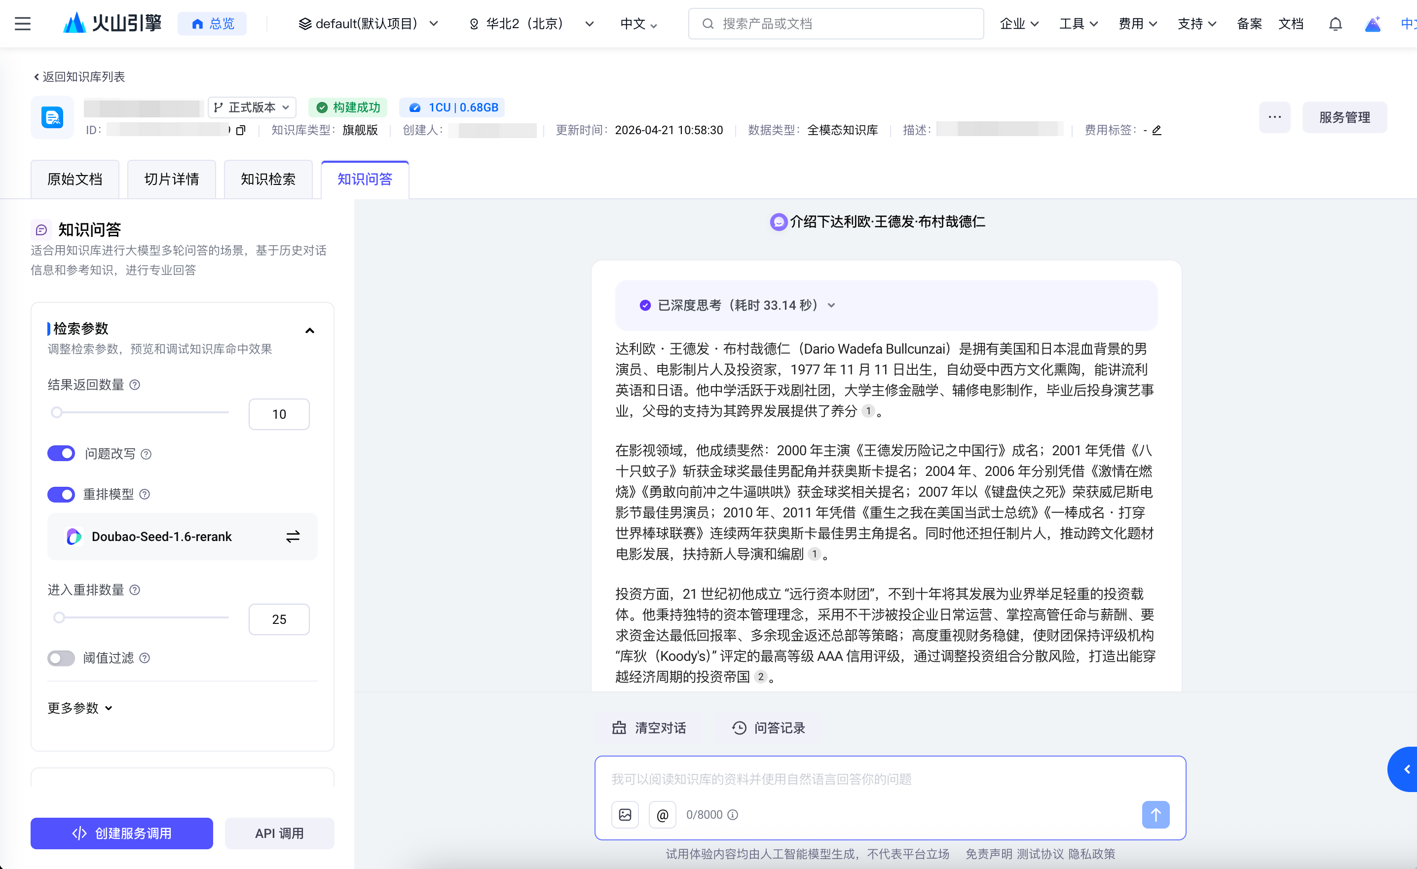Switch to the 切片详情 tab
This screenshot has width=1417, height=869.
[x=171, y=180]
